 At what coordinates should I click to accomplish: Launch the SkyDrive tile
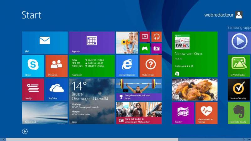[x=56, y=90]
